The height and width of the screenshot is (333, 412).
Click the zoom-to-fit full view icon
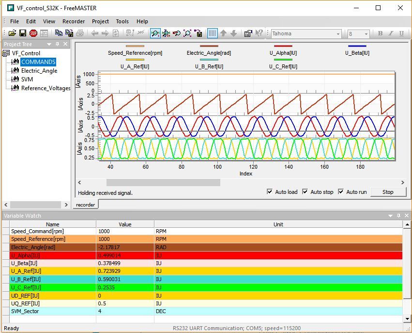(x=187, y=33)
